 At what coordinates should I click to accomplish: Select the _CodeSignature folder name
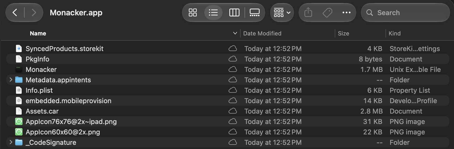click(x=51, y=142)
